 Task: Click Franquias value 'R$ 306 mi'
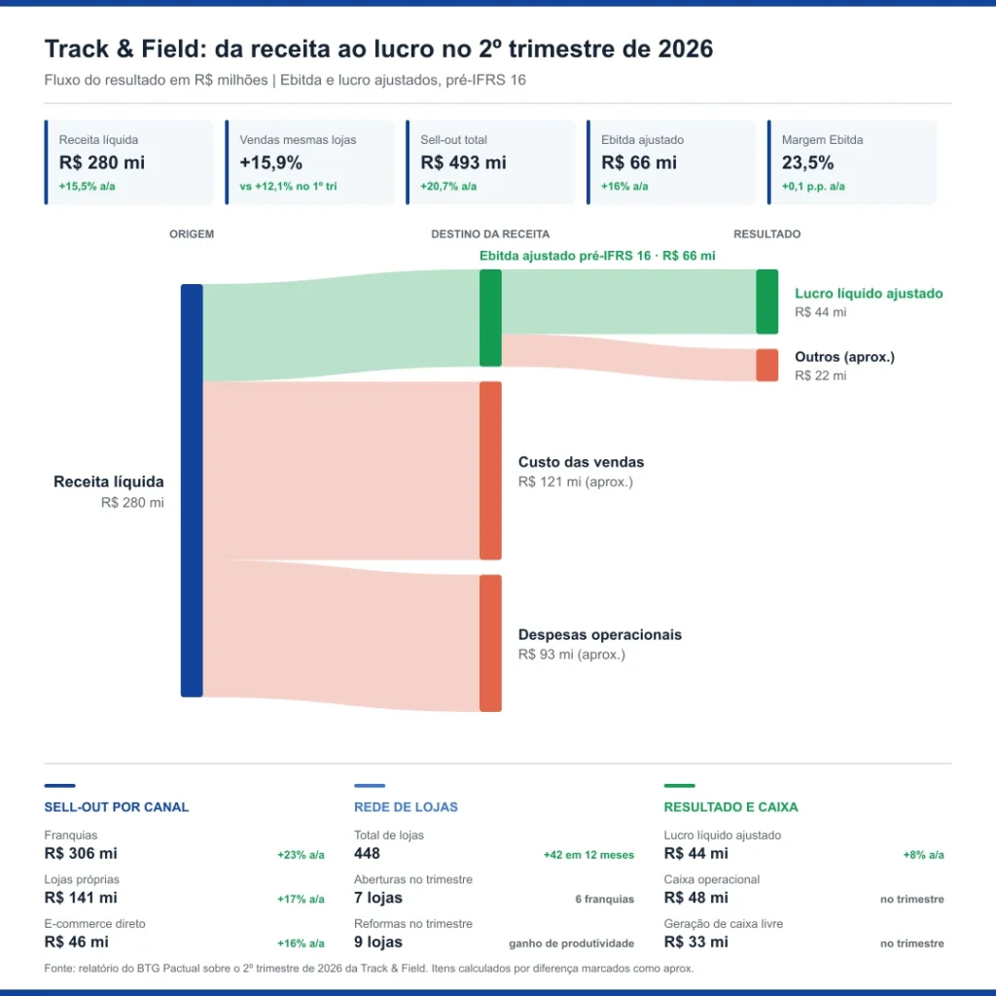tap(81, 854)
